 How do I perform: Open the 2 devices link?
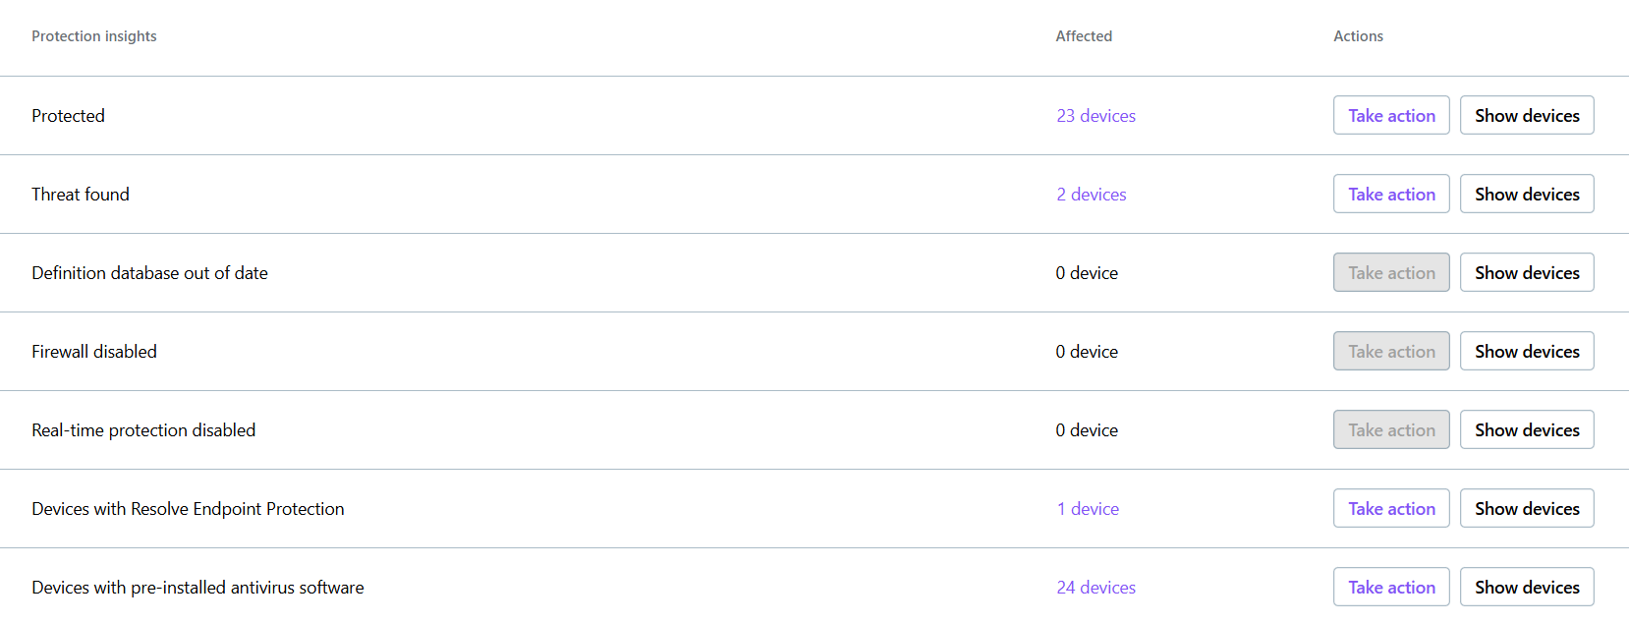[x=1091, y=195]
